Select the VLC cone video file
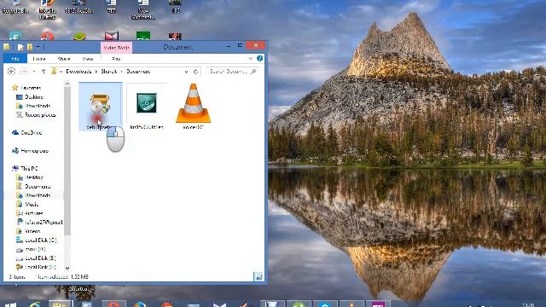This screenshot has height=307, width=546. 194,103
